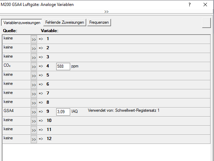Click the >> button for variable 1
This screenshot has height=161, width=214.
click(34, 39)
